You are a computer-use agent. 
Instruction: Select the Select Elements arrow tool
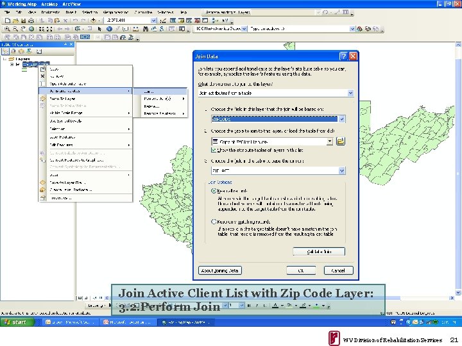tap(99, 29)
